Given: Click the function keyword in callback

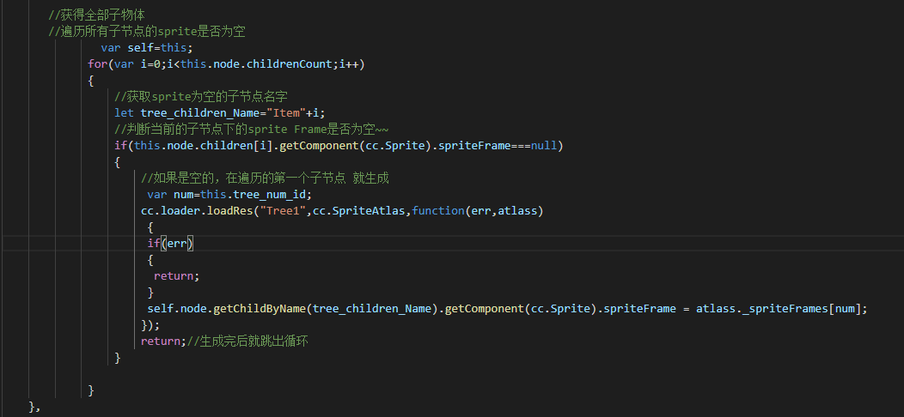Looking at the screenshot, I should 438,210.
